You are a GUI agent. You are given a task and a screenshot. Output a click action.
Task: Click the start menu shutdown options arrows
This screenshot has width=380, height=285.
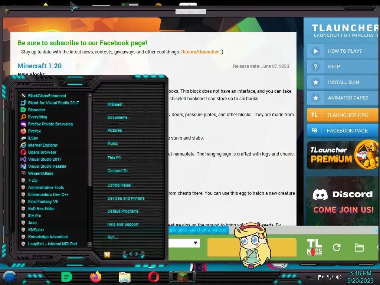[134, 254]
